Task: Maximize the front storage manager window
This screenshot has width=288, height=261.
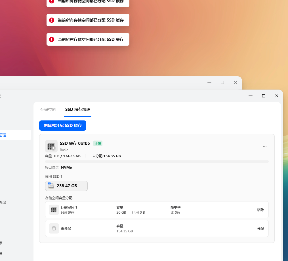Action: (x=263, y=96)
